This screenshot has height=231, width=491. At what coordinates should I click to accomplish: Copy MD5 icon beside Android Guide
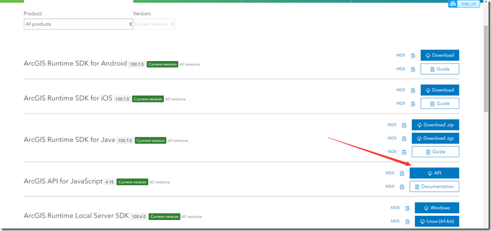point(413,69)
